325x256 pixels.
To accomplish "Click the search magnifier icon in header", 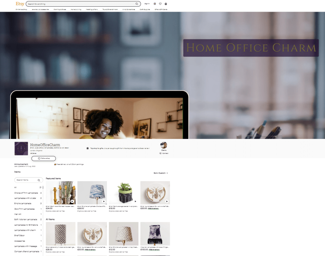I will click(x=137, y=4).
